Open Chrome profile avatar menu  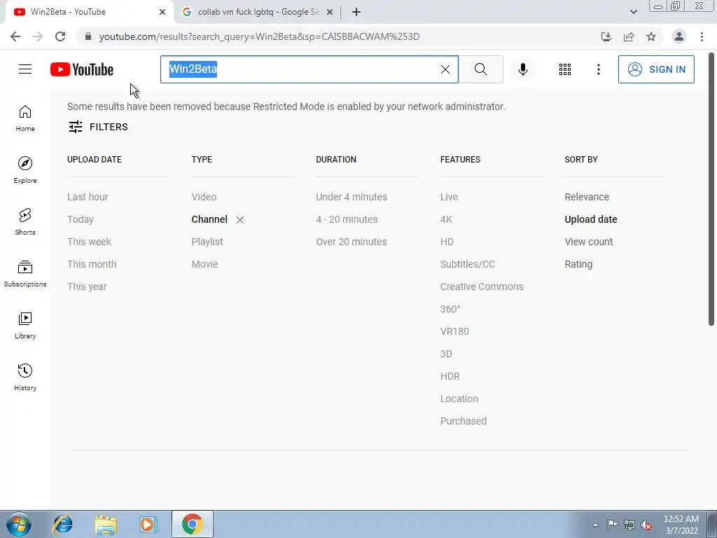[x=679, y=36]
